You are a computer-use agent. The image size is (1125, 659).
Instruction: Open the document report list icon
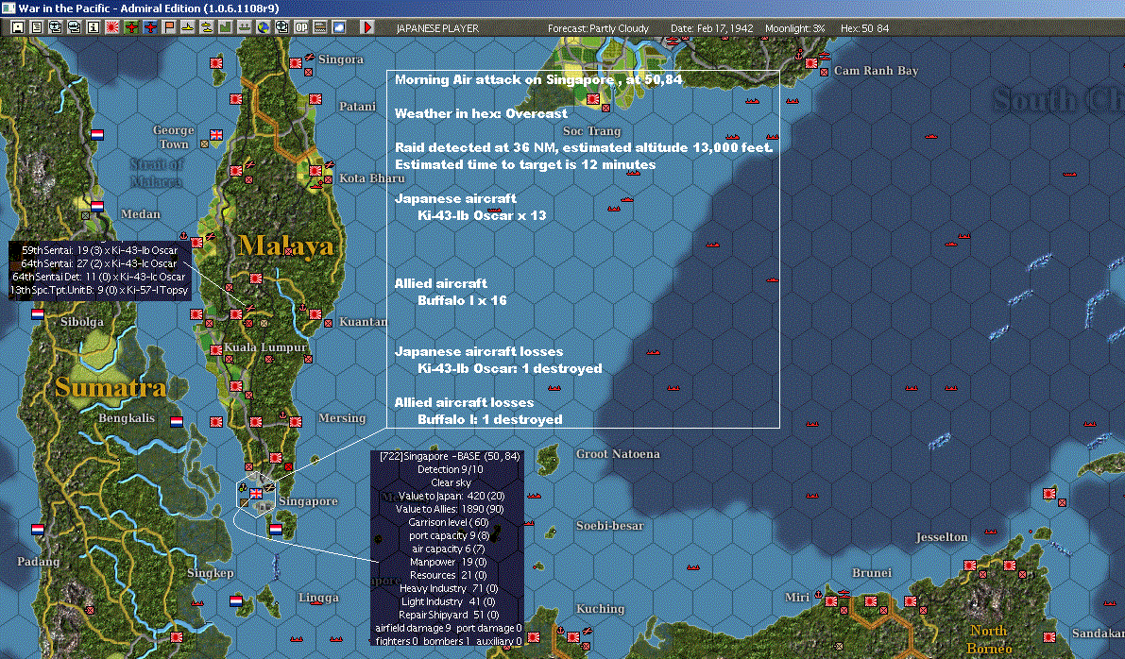pos(37,27)
